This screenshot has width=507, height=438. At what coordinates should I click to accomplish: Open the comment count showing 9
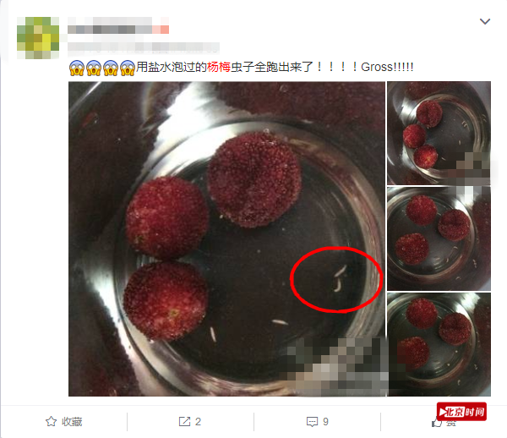(x=325, y=421)
